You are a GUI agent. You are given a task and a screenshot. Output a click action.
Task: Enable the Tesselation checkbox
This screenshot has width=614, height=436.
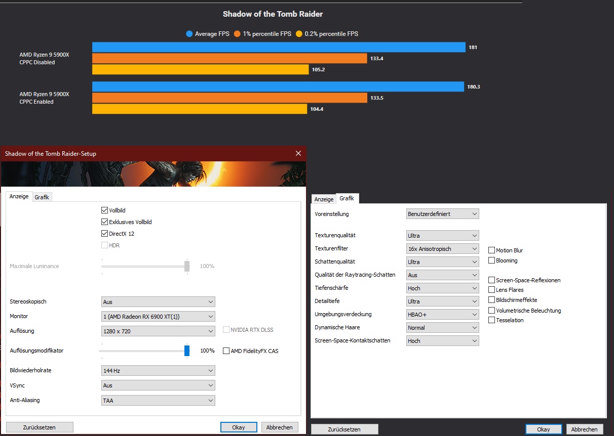pyautogui.click(x=491, y=320)
